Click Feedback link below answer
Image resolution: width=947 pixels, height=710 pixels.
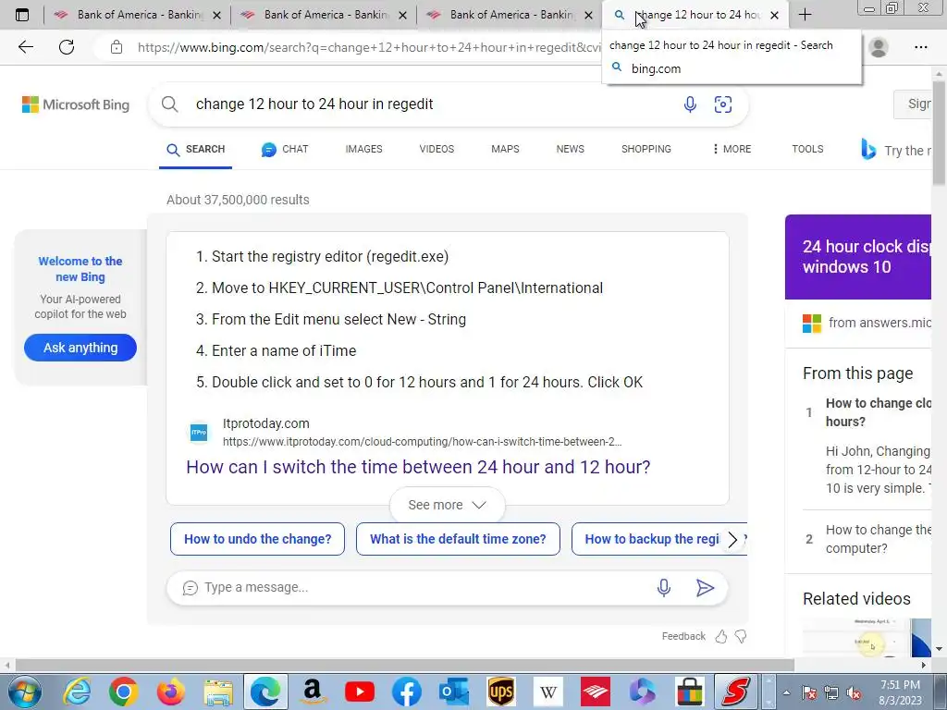pyautogui.click(x=683, y=636)
